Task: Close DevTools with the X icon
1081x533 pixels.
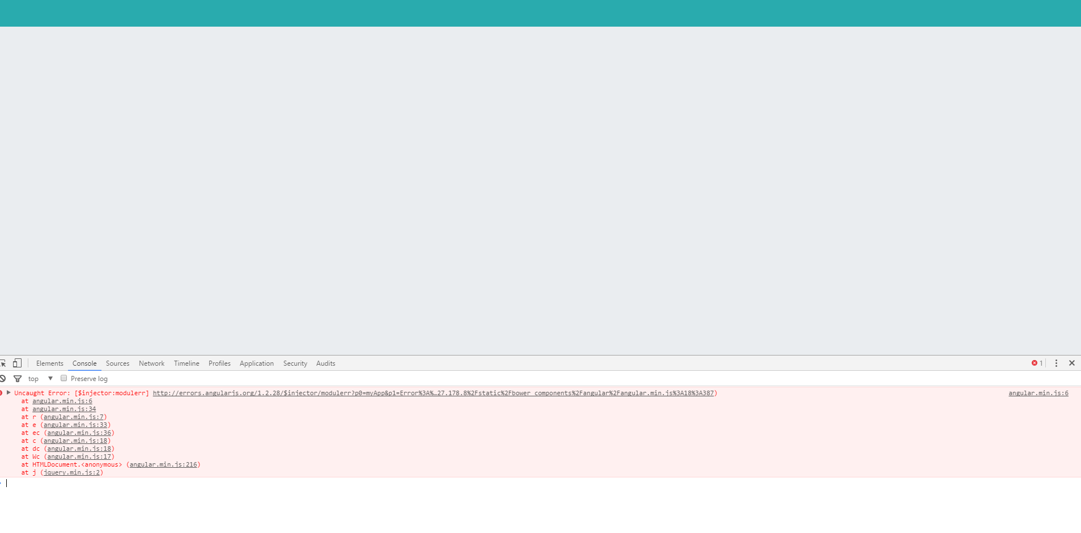Action: pyautogui.click(x=1072, y=363)
